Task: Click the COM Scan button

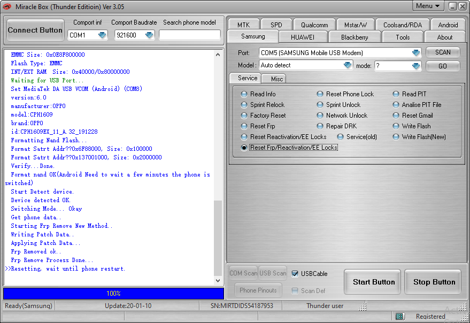Action: [x=243, y=273]
